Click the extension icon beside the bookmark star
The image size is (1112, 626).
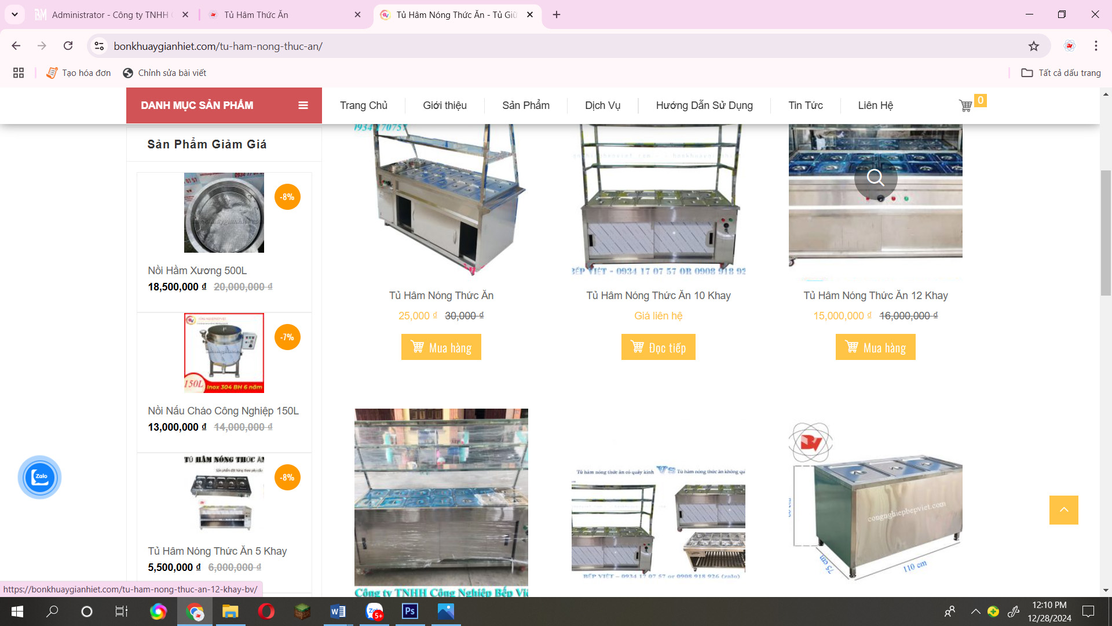tap(1070, 46)
